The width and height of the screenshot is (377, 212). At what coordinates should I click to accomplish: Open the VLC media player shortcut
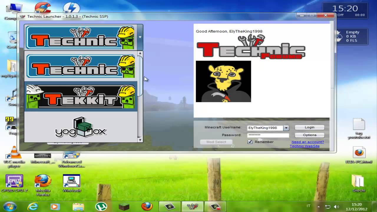(x=14, y=157)
